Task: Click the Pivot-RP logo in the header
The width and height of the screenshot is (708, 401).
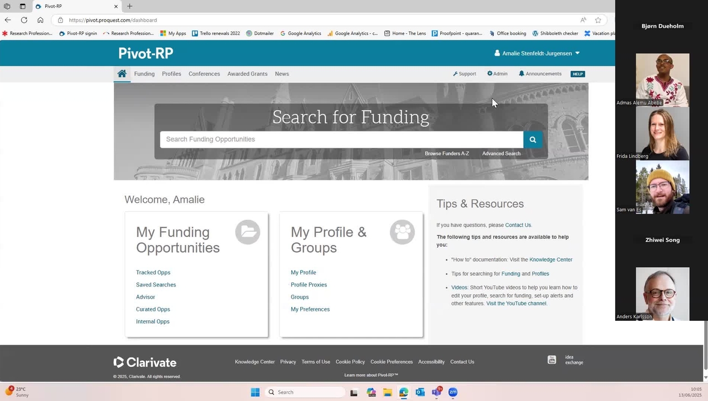Action: [x=145, y=53]
